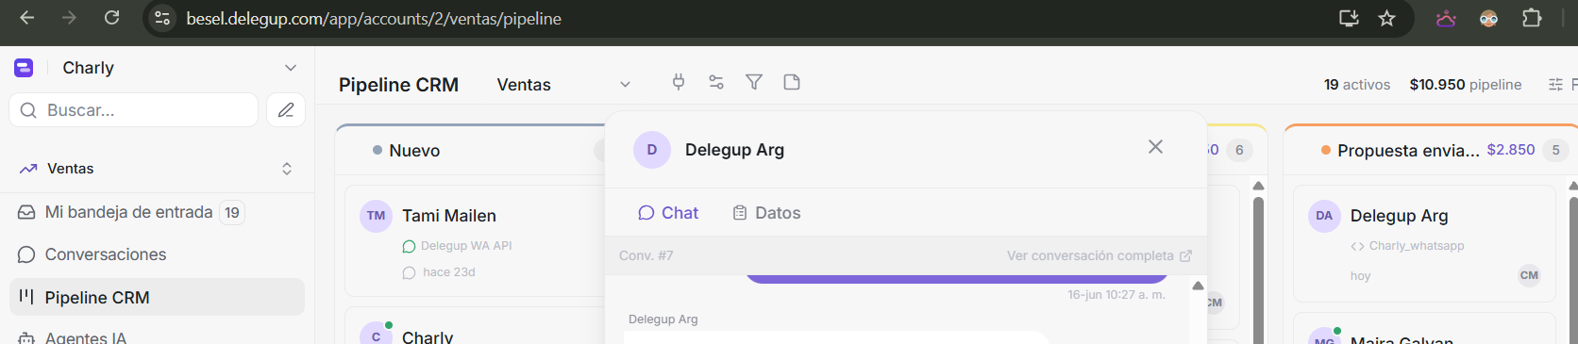
Task: Expand the Charly account dropdown
Action: [291, 68]
